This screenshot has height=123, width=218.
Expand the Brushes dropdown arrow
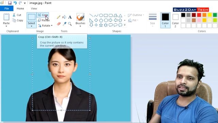(80, 26)
